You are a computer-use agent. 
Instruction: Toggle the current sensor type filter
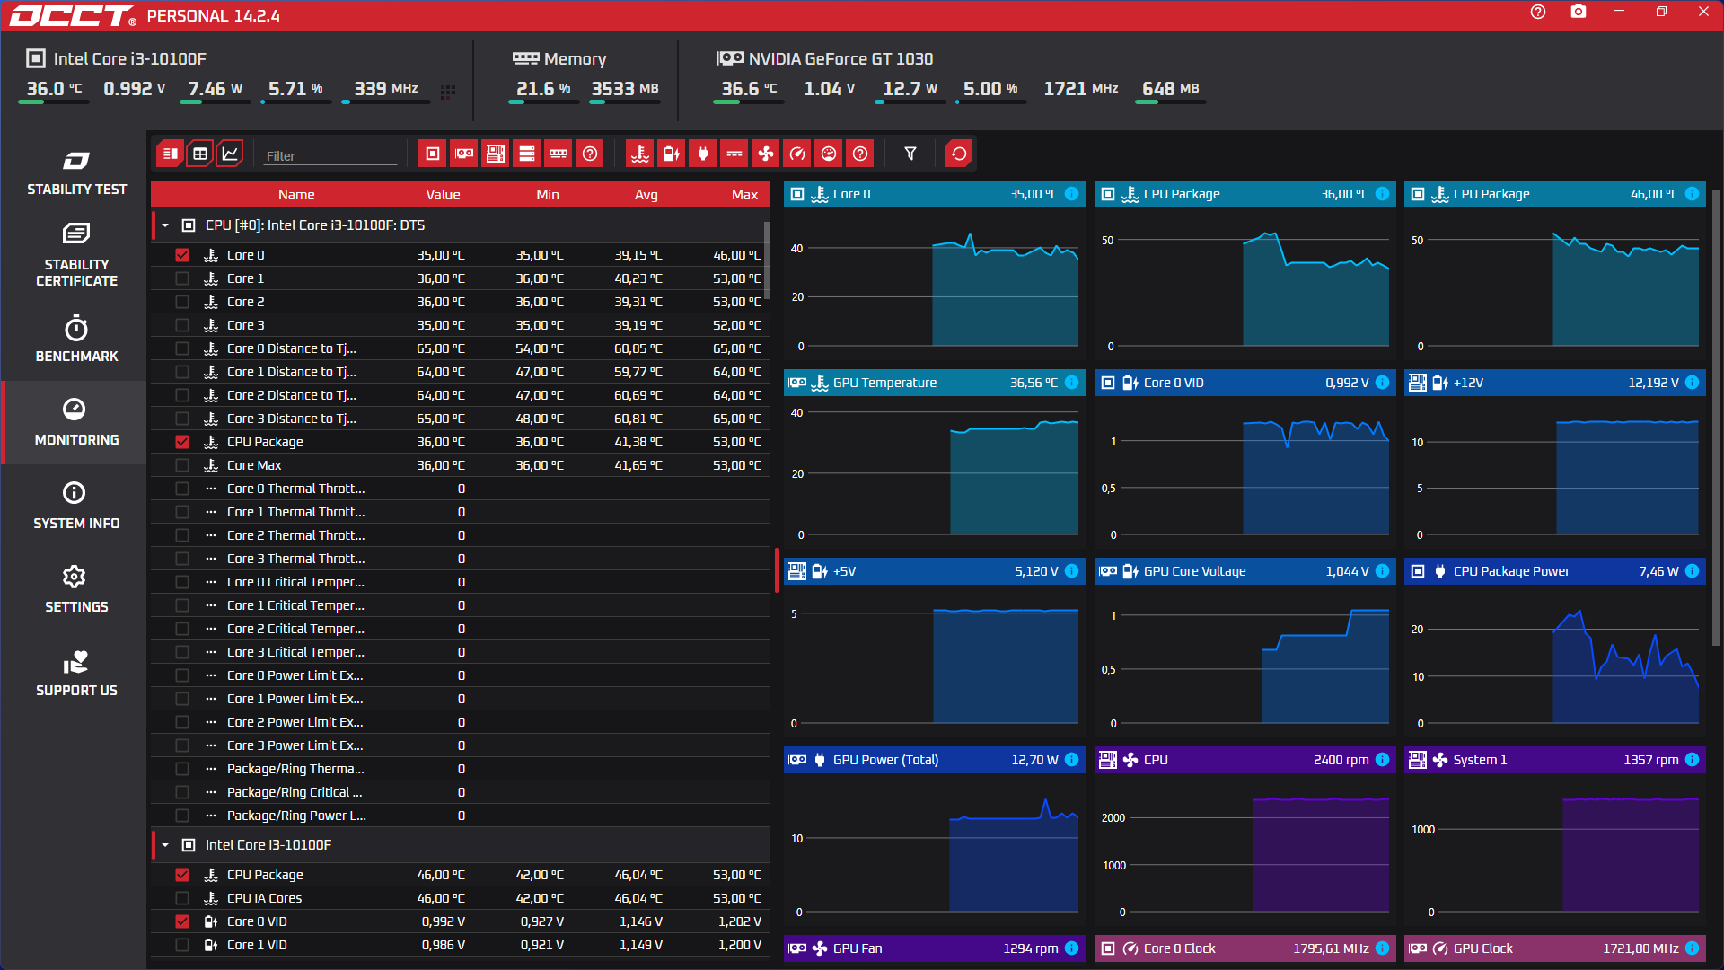tap(734, 154)
